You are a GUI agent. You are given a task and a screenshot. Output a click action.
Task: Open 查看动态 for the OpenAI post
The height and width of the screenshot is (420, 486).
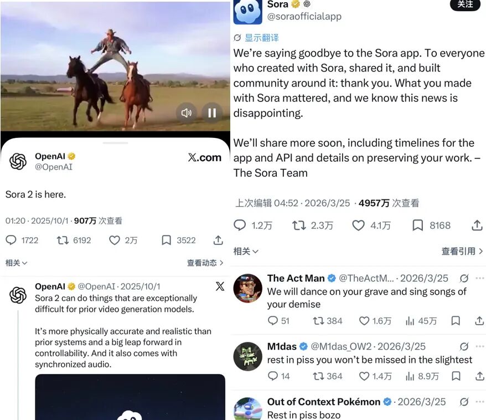tap(205, 263)
